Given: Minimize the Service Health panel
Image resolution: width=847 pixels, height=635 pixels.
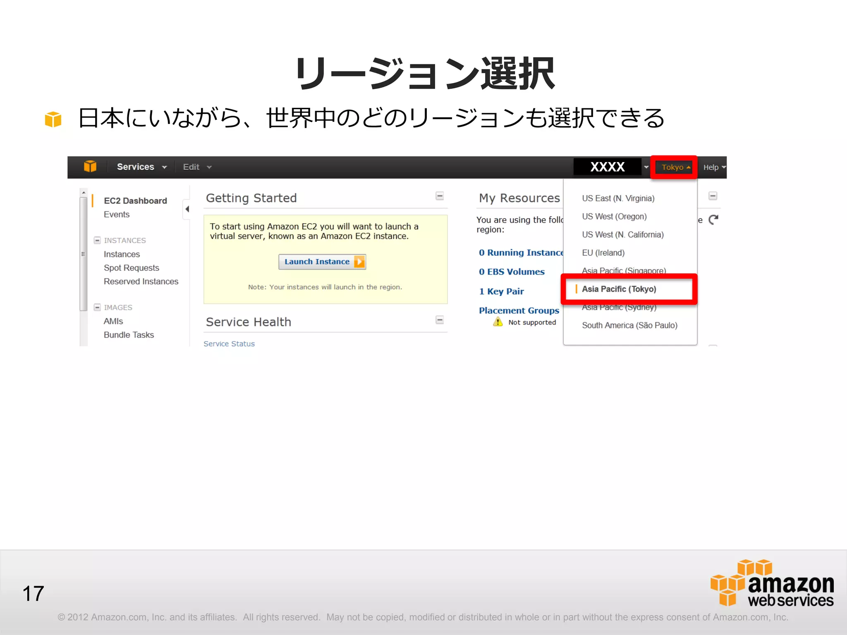Looking at the screenshot, I should coord(440,320).
